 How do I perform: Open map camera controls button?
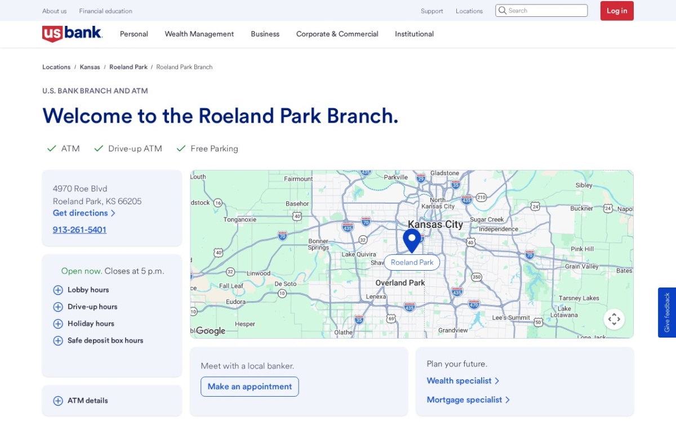614,319
